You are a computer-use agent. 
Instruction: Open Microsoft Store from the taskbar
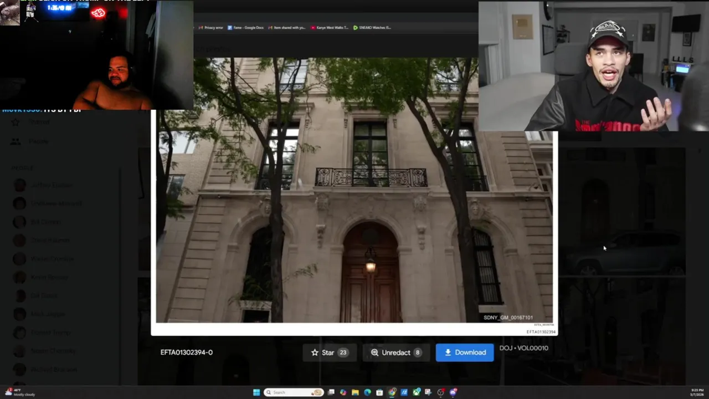pyautogui.click(x=379, y=392)
